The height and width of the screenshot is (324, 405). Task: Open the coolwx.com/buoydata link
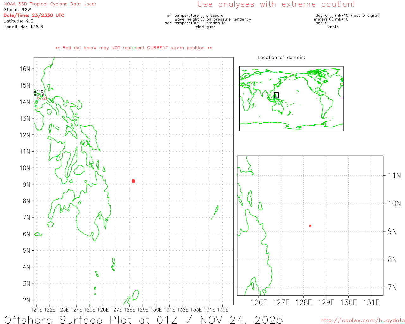click(x=362, y=321)
